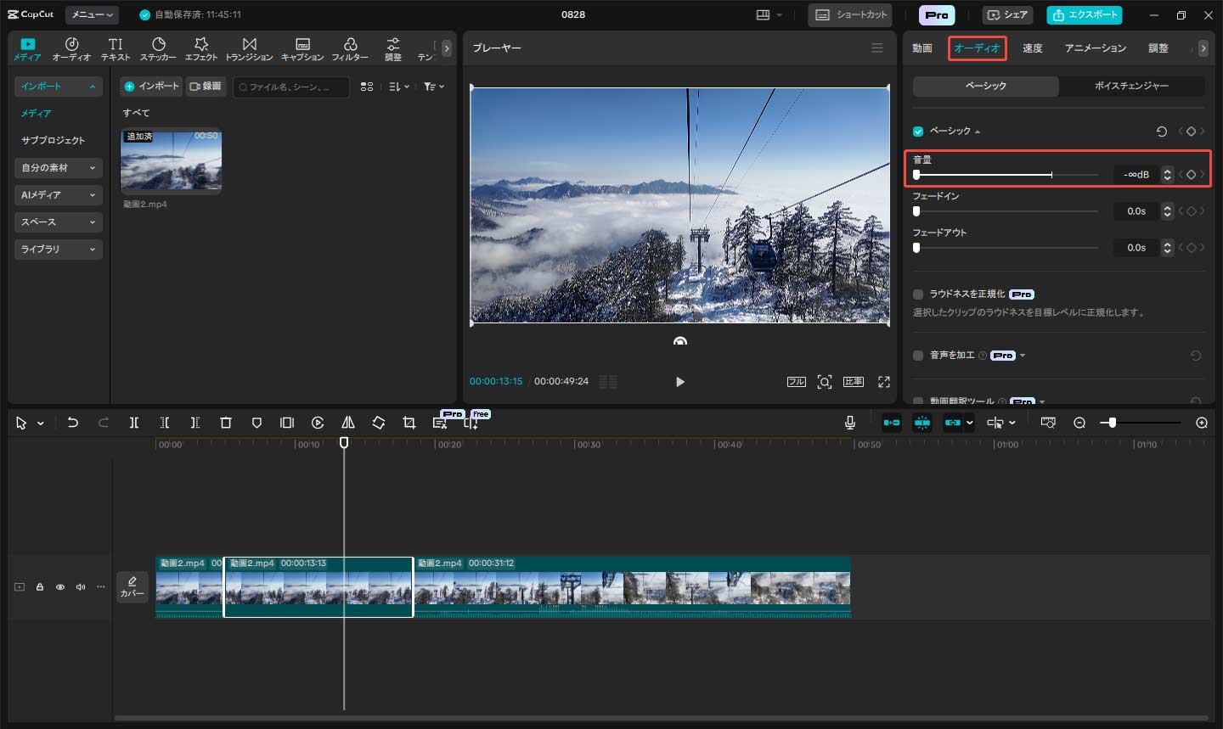1223x729 pixels.
Task: Click the 音量 slider handle
Action: (916, 175)
